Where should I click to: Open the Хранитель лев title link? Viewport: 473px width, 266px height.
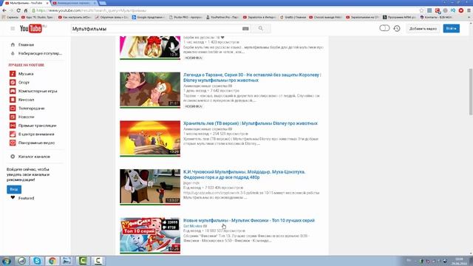[x=251, y=123]
